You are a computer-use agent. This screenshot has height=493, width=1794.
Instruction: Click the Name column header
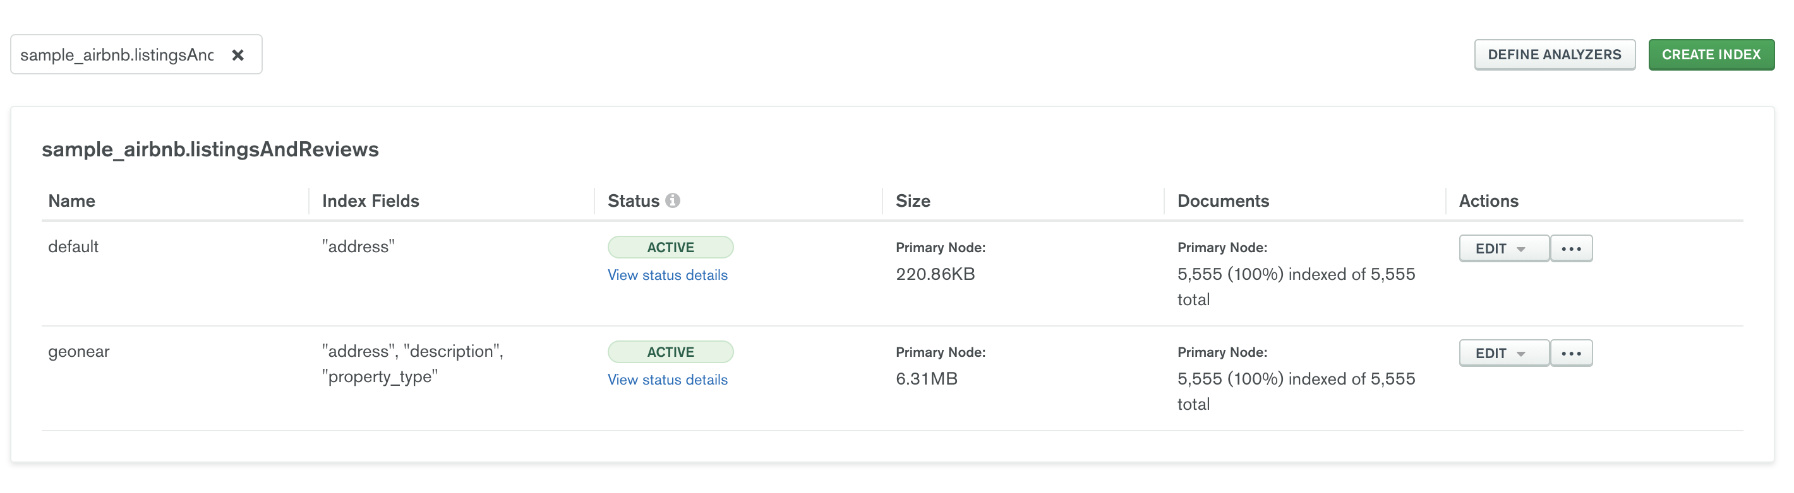click(72, 201)
